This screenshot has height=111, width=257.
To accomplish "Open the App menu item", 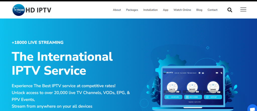I will click(166, 10).
